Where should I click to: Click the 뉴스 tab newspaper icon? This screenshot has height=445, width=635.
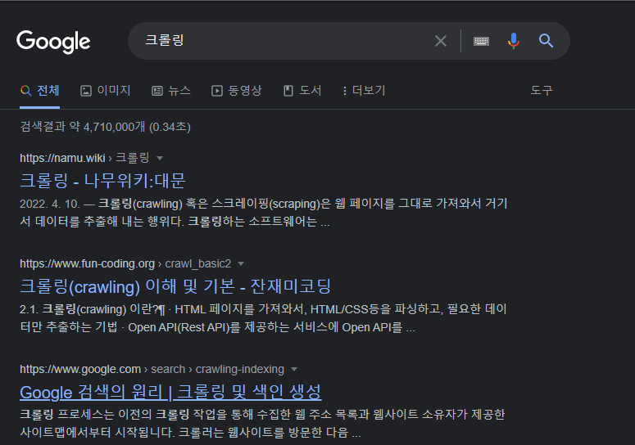(157, 91)
